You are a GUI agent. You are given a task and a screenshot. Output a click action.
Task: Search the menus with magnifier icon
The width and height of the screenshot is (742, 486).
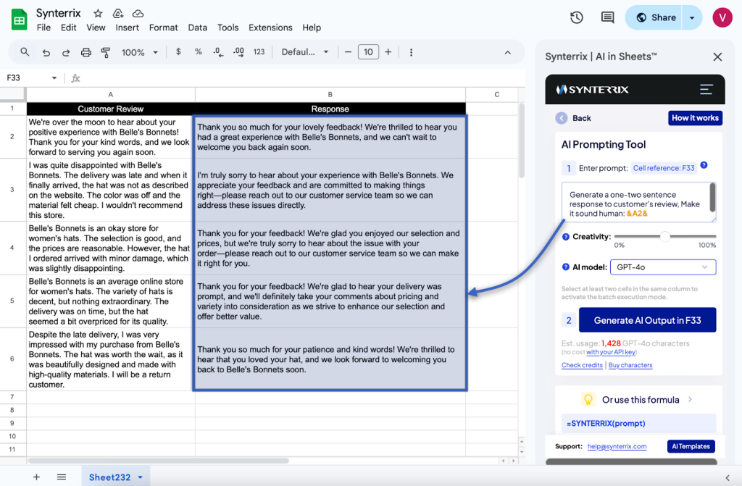pos(25,52)
